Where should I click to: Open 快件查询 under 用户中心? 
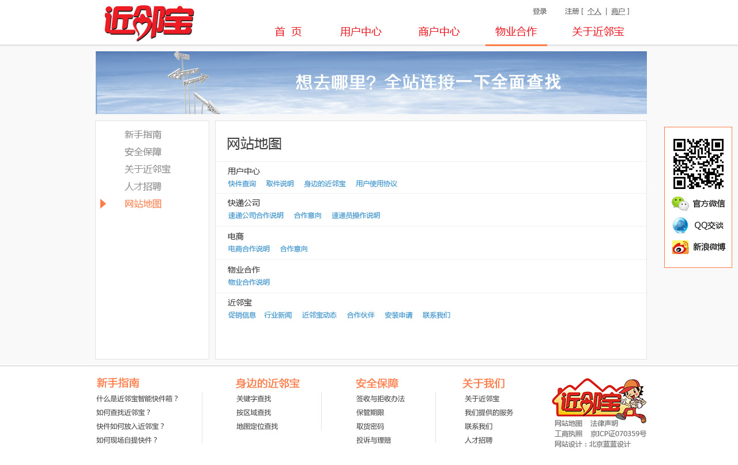tap(242, 183)
